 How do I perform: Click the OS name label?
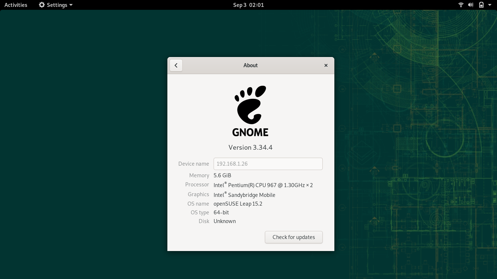[198, 204]
